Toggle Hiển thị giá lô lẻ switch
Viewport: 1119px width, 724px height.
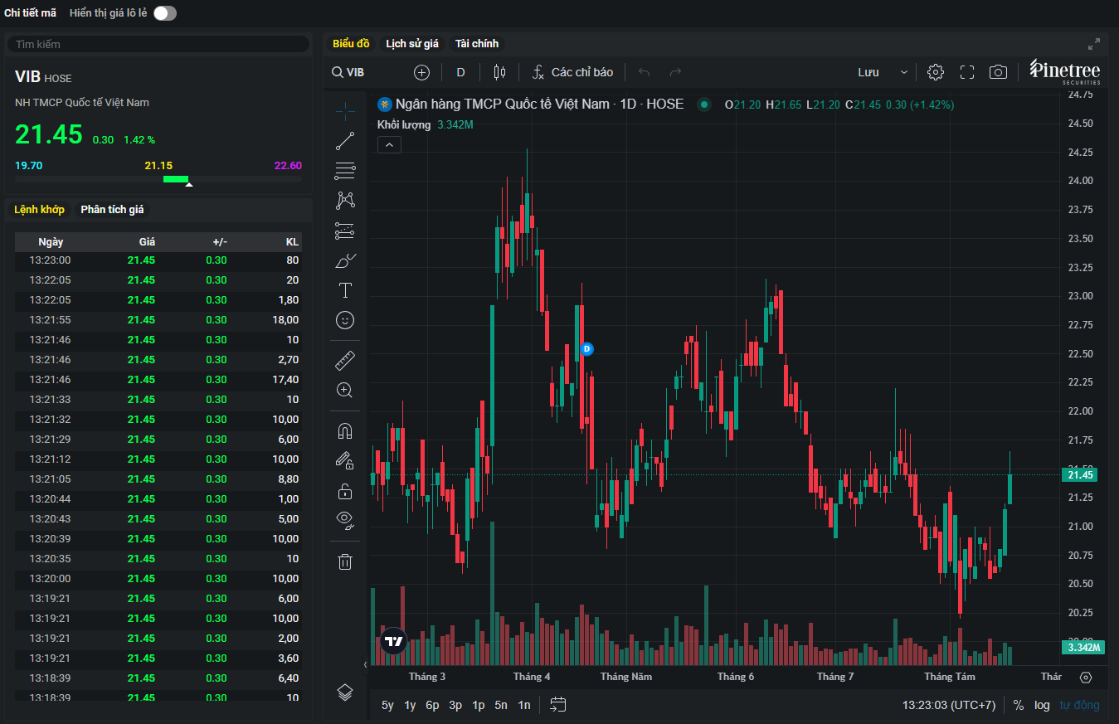pyautogui.click(x=165, y=13)
